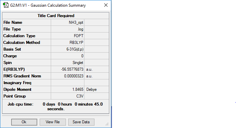Click the window title text G2:M1:V1
The image size is (236, 128).
pyautogui.click(x=18, y=5)
